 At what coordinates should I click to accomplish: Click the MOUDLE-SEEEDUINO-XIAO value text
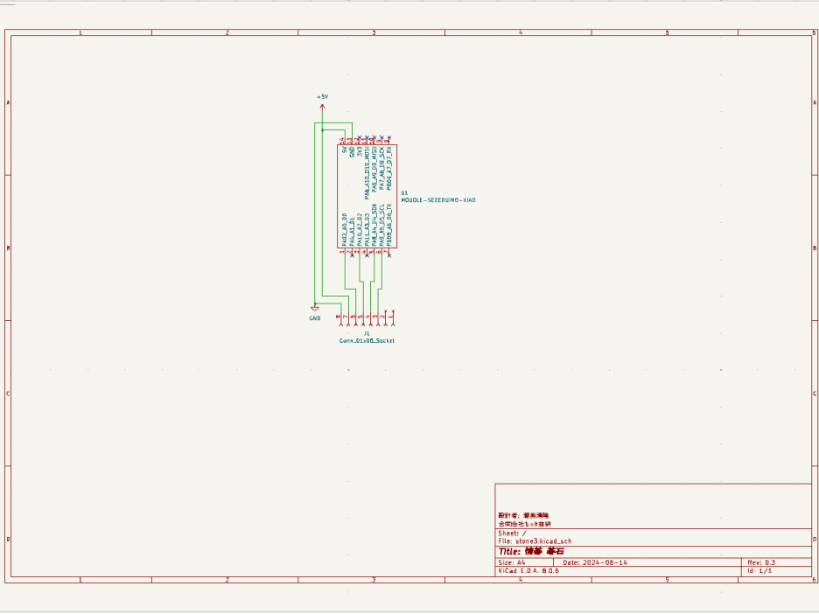pyautogui.click(x=437, y=200)
